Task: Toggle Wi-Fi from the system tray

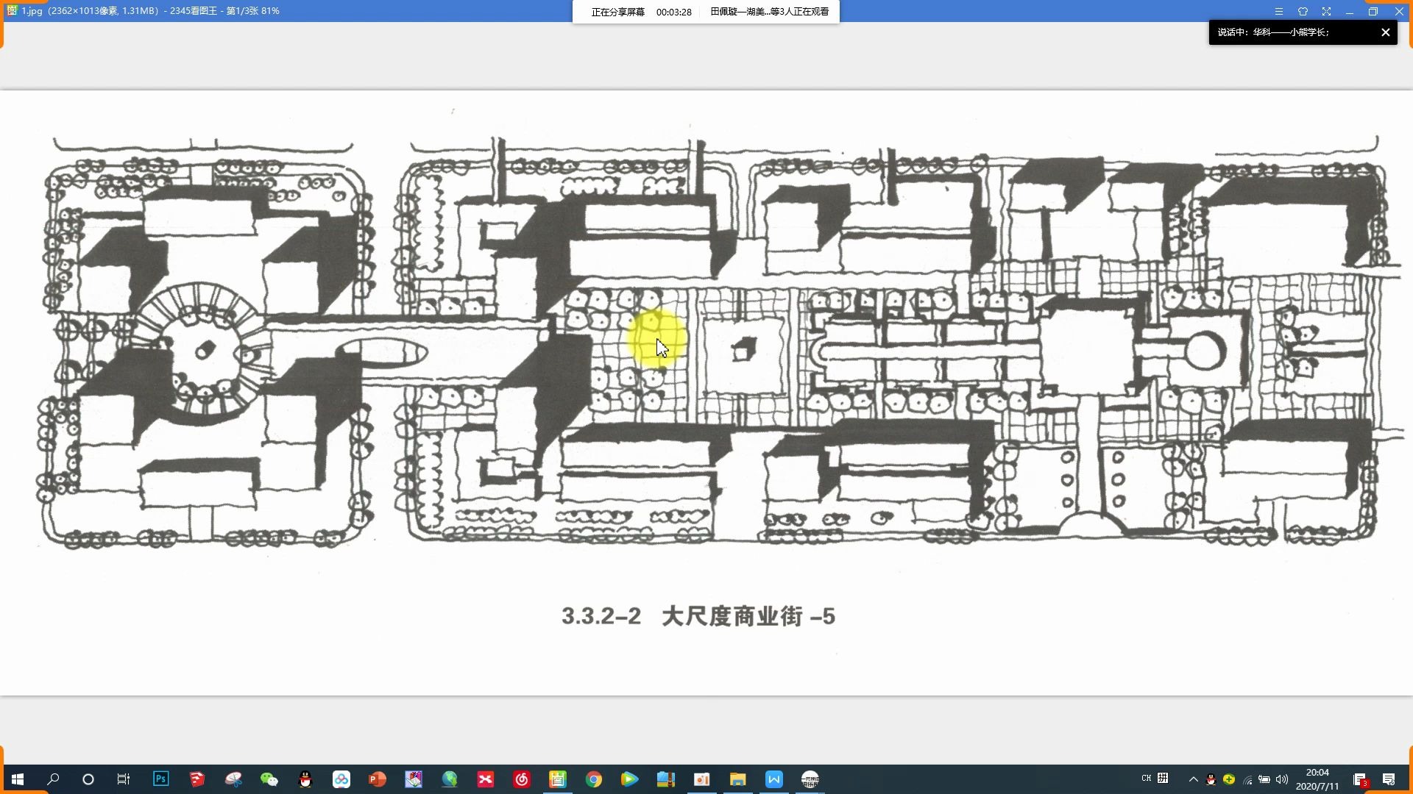Action: [x=1248, y=779]
